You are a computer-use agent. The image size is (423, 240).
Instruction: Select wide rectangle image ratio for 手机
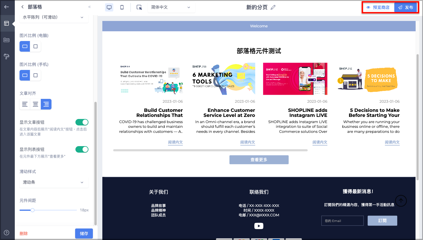pyautogui.click(x=25, y=75)
